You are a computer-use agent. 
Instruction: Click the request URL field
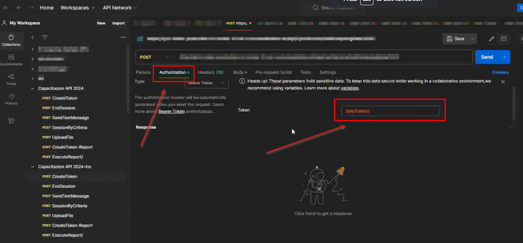[324, 57]
